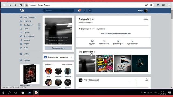The image size is (173, 97).
Task: Open the adidas hoodie photo thumbnail
Action: click(x=122, y=64)
